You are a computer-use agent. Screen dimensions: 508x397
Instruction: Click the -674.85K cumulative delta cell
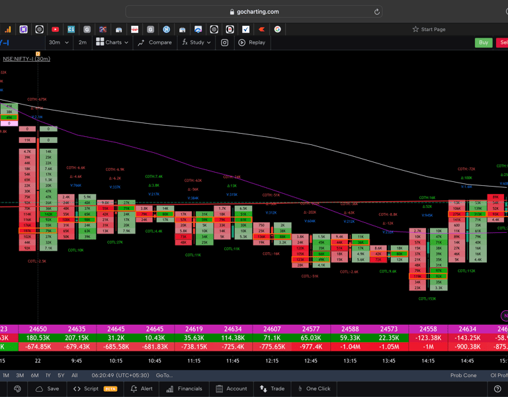(x=38, y=347)
